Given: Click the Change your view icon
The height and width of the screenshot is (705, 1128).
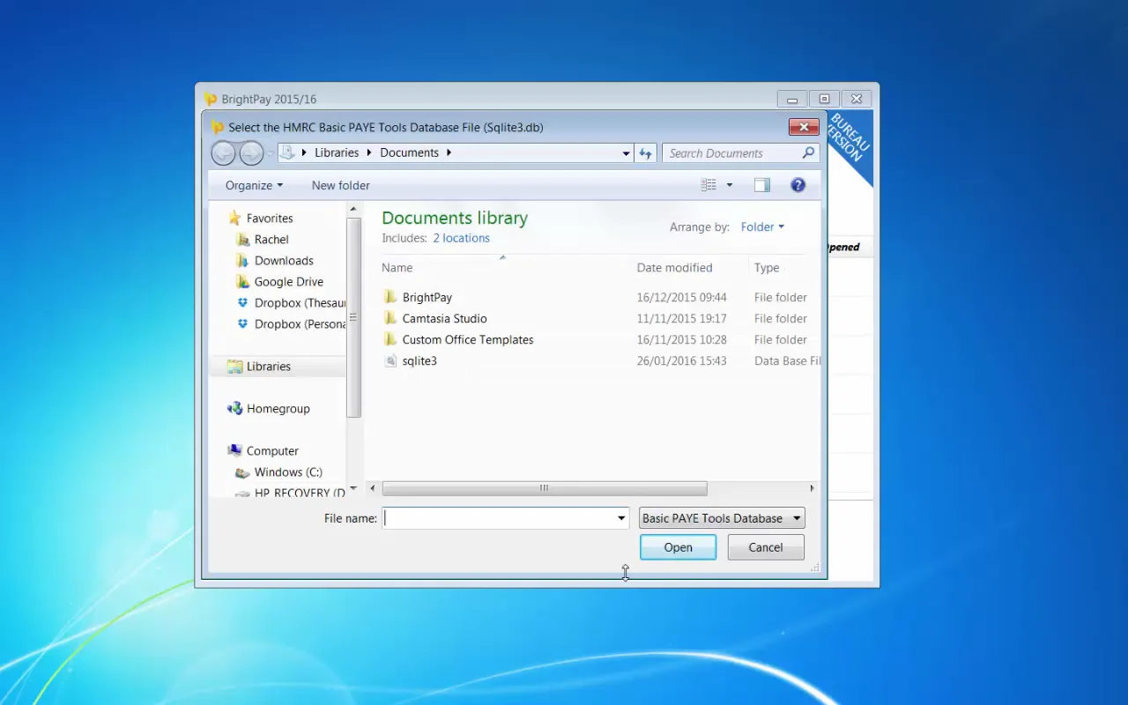Looking at the screenshot, I should pos(709,185).
